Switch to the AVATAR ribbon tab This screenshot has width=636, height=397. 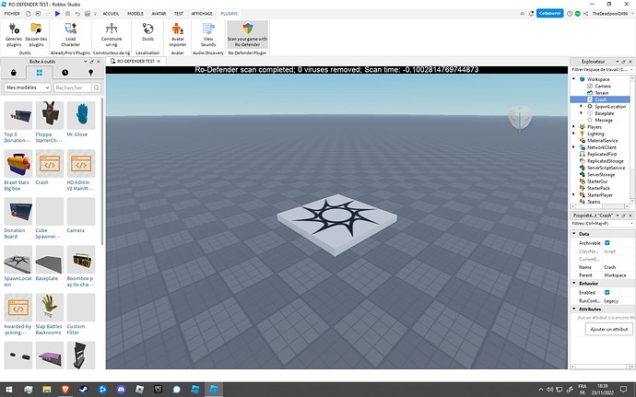[159, 14]
